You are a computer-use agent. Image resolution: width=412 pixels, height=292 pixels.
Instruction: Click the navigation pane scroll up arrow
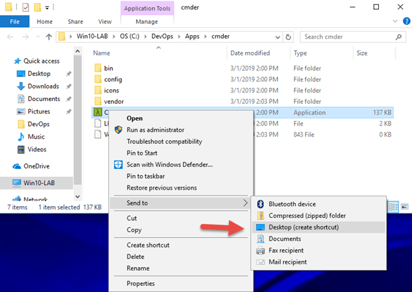(77, 51)
